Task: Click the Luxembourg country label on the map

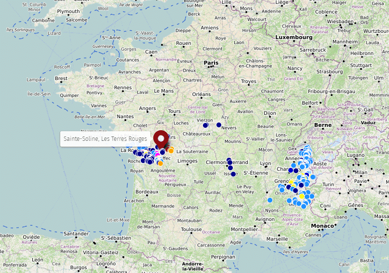Action: [x=294, y=37]
